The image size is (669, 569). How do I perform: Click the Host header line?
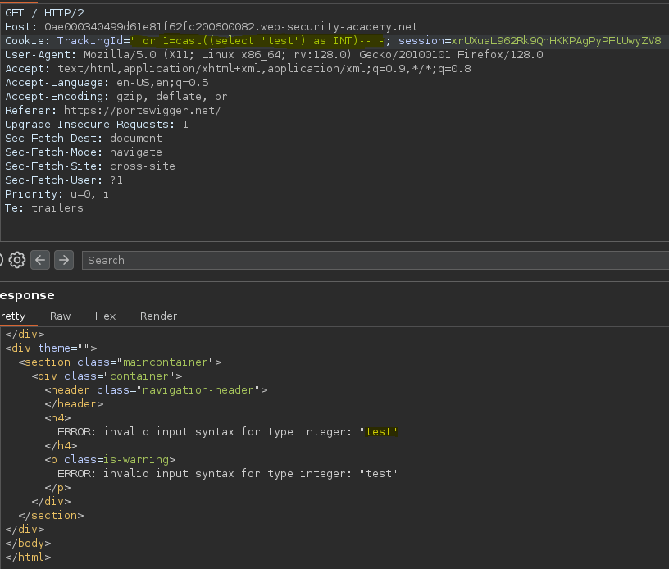(212, 27)
